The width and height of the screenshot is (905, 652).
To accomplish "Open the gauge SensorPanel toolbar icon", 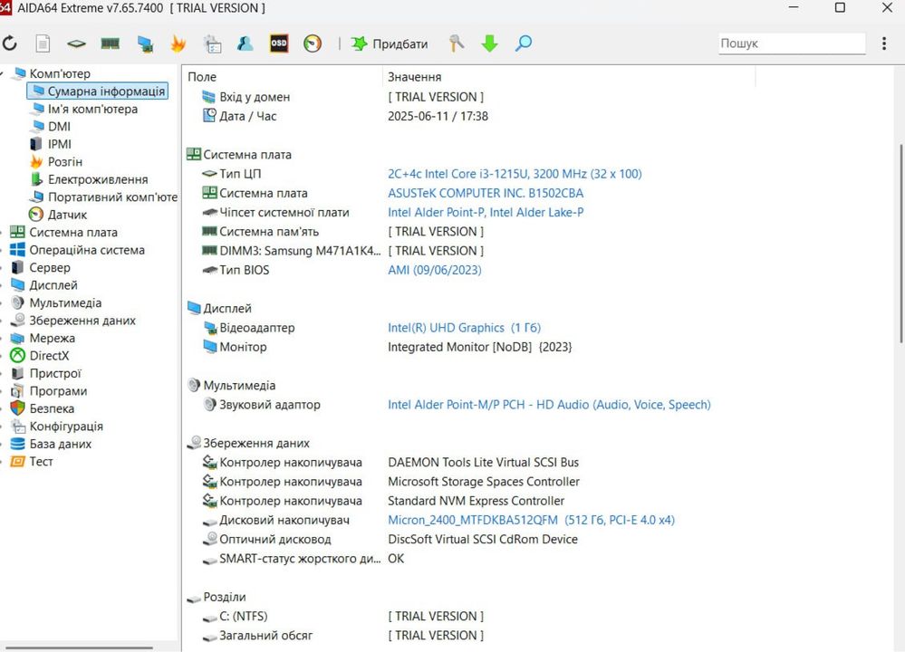I will [313, 43].
